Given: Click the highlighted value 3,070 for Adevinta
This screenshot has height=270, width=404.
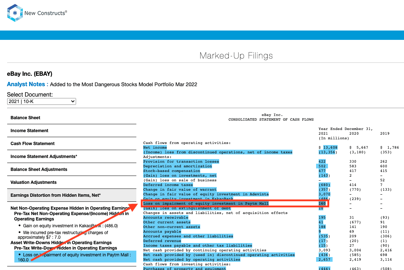Looking at the screenshot, I should coord(324,194).
